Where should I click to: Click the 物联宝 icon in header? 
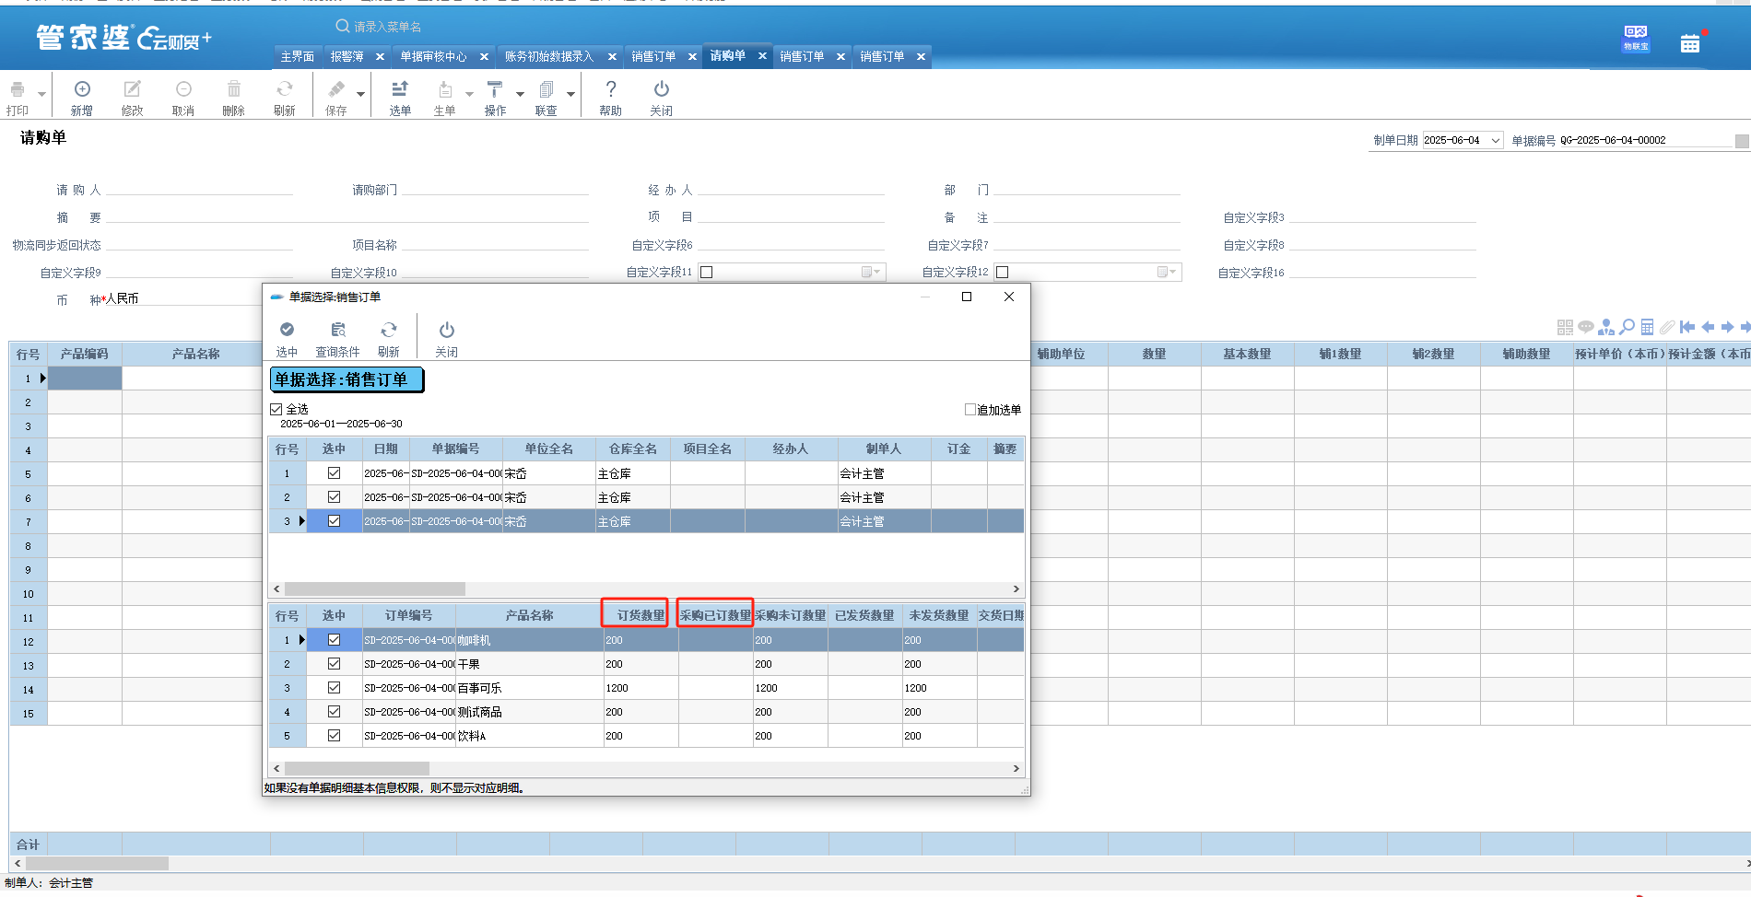1636,37
